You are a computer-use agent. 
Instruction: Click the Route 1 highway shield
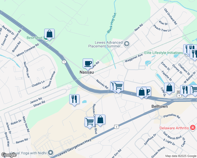click(x=64, y=62)
